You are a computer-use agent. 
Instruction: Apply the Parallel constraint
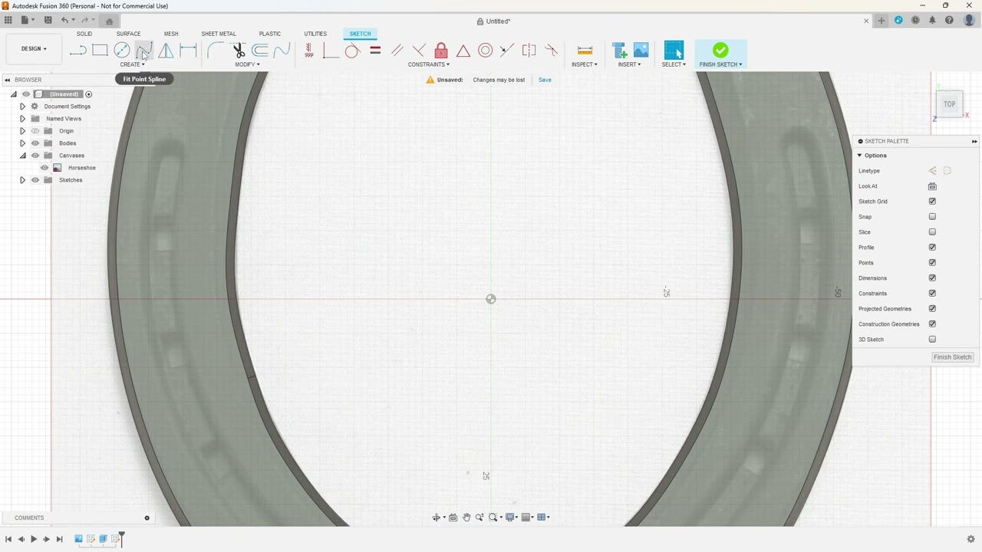coord(397,51)
